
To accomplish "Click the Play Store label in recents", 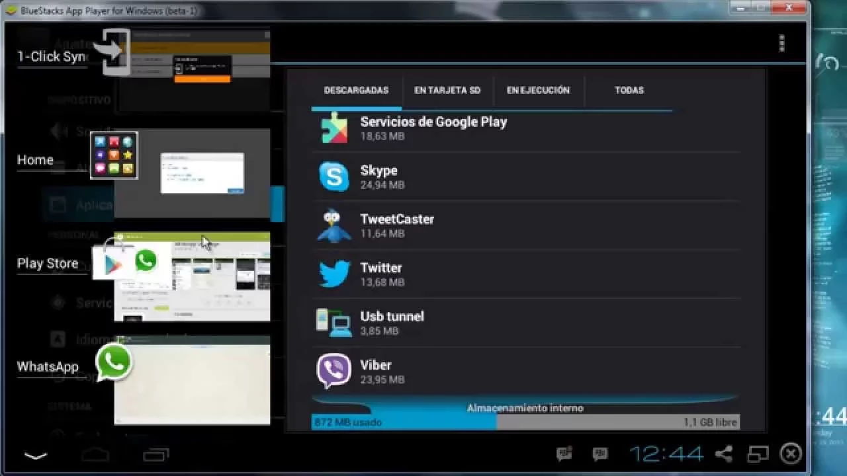I will 48,263.
